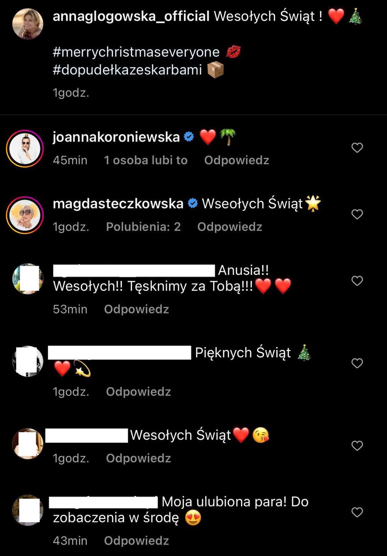Open joannakoroniewska username profile
The image size is (387, 556).
116,137
